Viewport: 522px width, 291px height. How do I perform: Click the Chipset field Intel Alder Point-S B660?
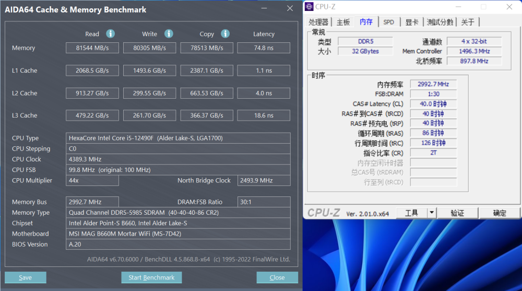click(178, 223)
